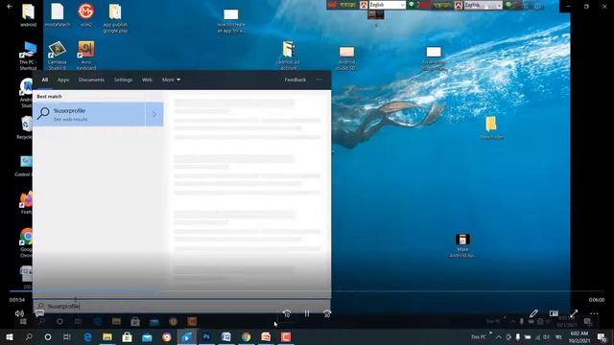This screenshot has width=614, height=345.
Task: Select the Make Android Ap... desktop icon
Action: (x=462, y=245)
